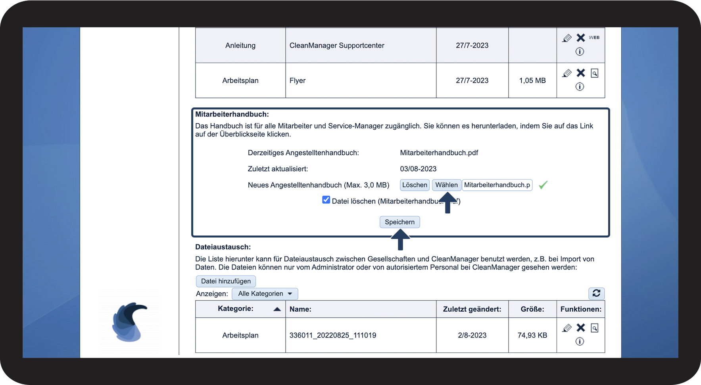This screenshot has height=385, width=701.
Task: Click the Funktionen: column header
Action: tap(581, 309)
